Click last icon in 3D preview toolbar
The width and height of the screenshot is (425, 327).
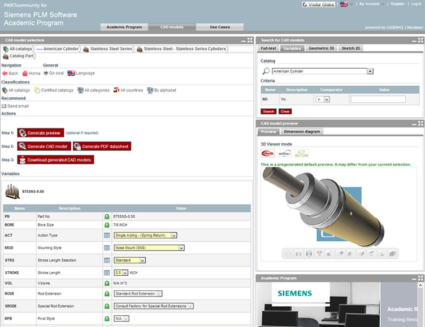coord(392,254)
